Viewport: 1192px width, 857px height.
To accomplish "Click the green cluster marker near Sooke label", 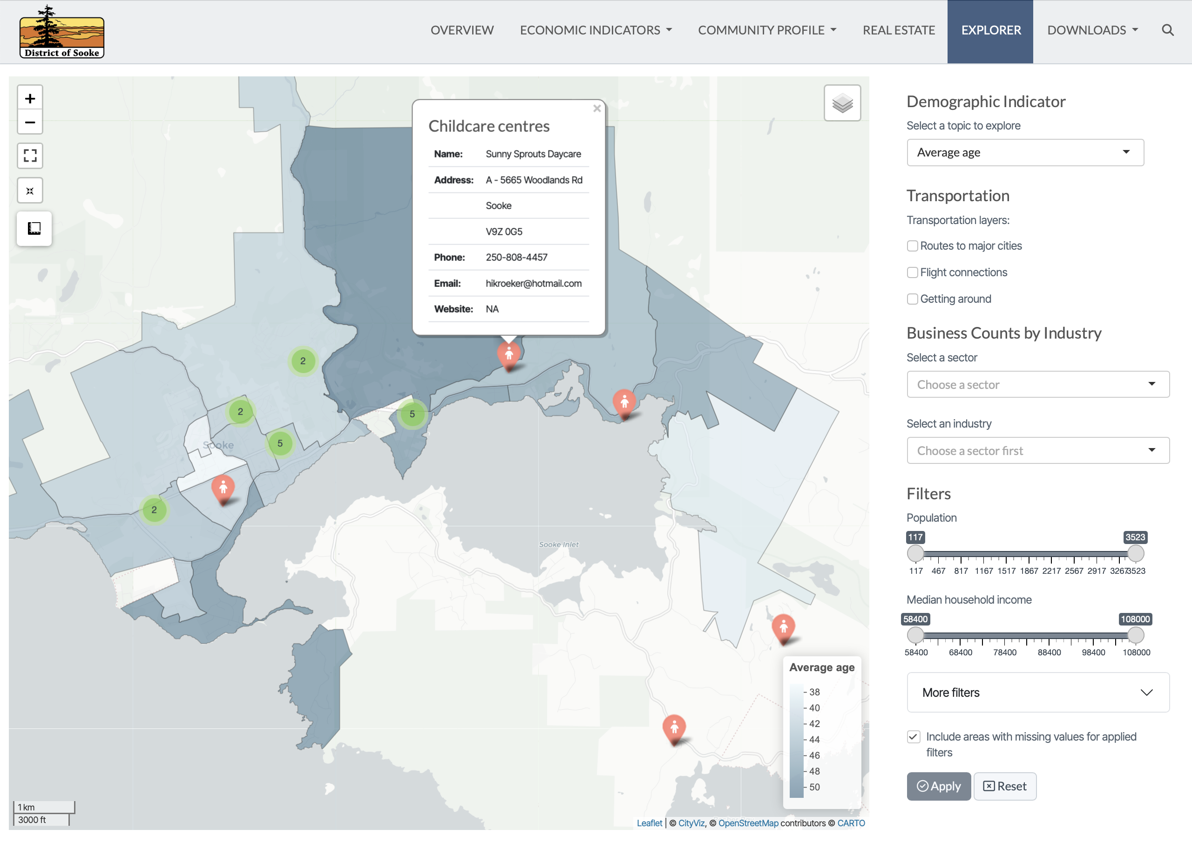I will click(x=240, y=412).
